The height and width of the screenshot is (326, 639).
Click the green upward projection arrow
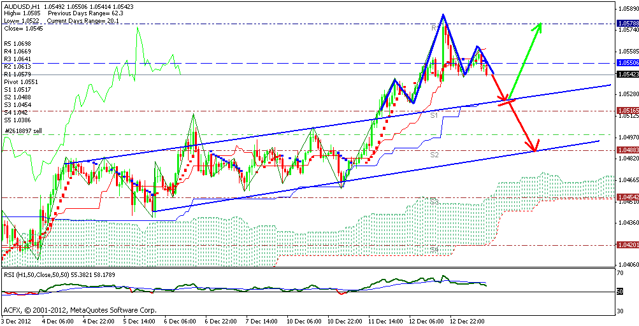(x=524, y=62)
